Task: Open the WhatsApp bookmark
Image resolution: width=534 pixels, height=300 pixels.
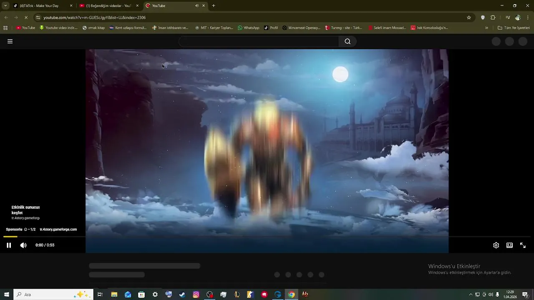Action: point(248,28)
